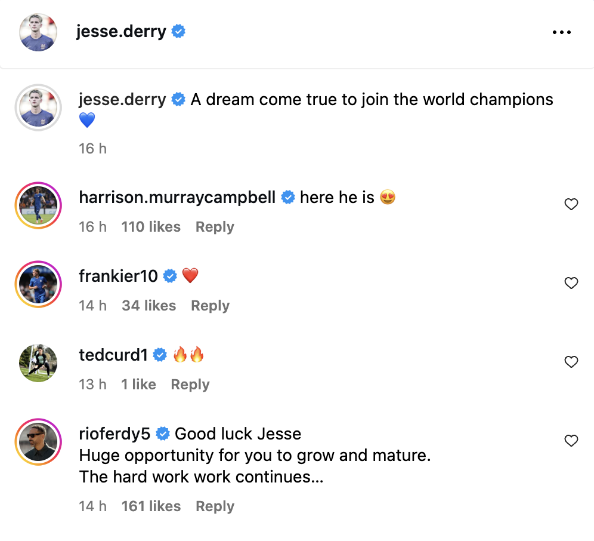Like harrison.murraycampbell's comment with the heart
The height and width of the screenshot is (541, 594).
click(571, 205)
